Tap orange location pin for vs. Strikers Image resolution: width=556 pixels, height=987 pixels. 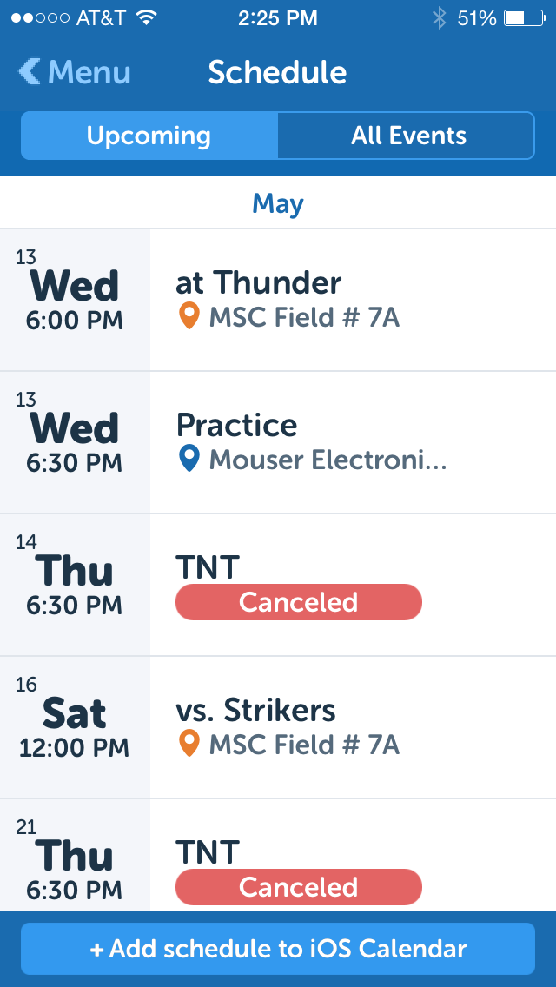pos(189,744)
